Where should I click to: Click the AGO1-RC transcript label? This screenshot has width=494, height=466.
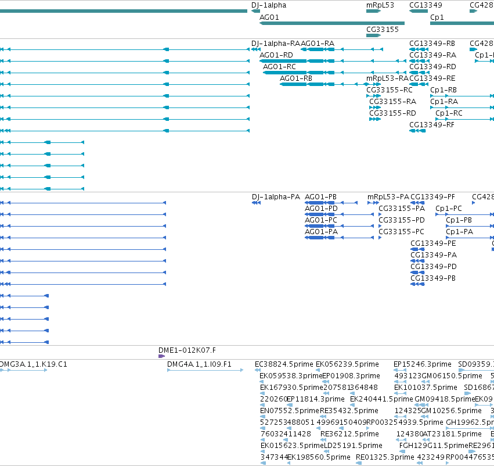coord(279,66)
